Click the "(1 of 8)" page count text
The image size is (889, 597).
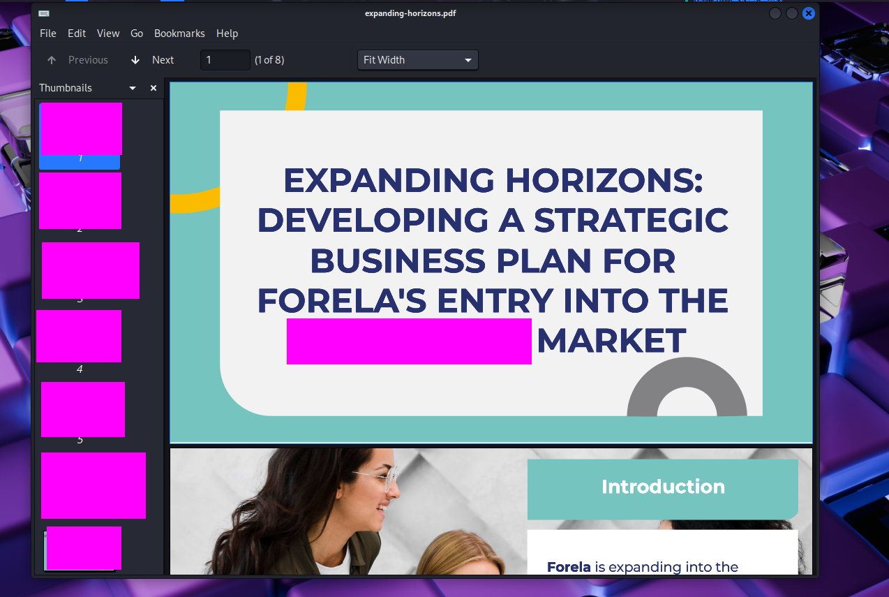tap(269, 60)
